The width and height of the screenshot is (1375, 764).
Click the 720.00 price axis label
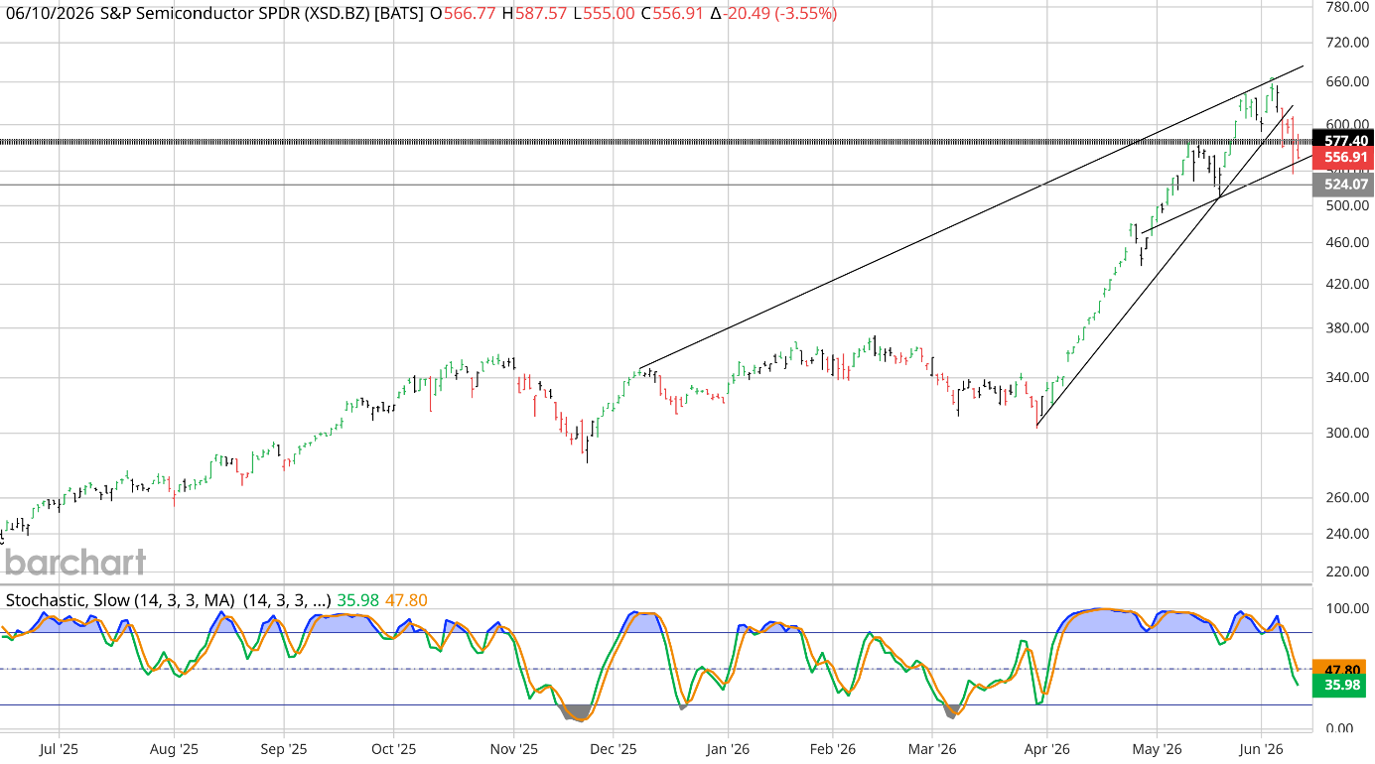[x=1347, y=44]
